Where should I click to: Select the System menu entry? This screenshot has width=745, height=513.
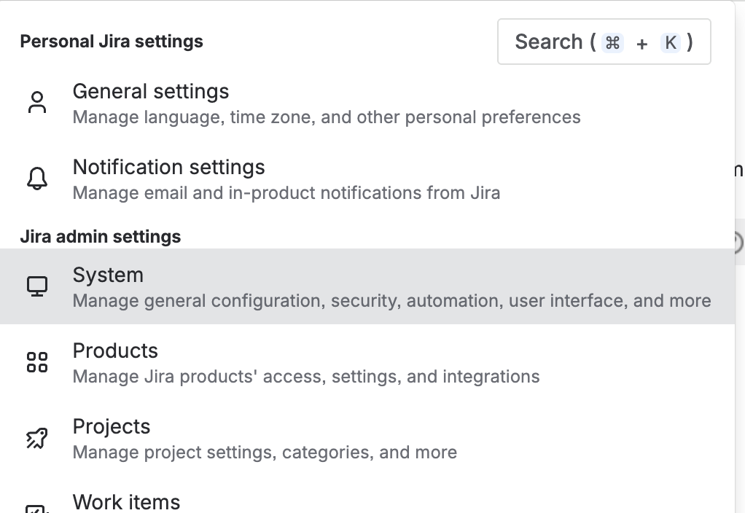(108, 275)
